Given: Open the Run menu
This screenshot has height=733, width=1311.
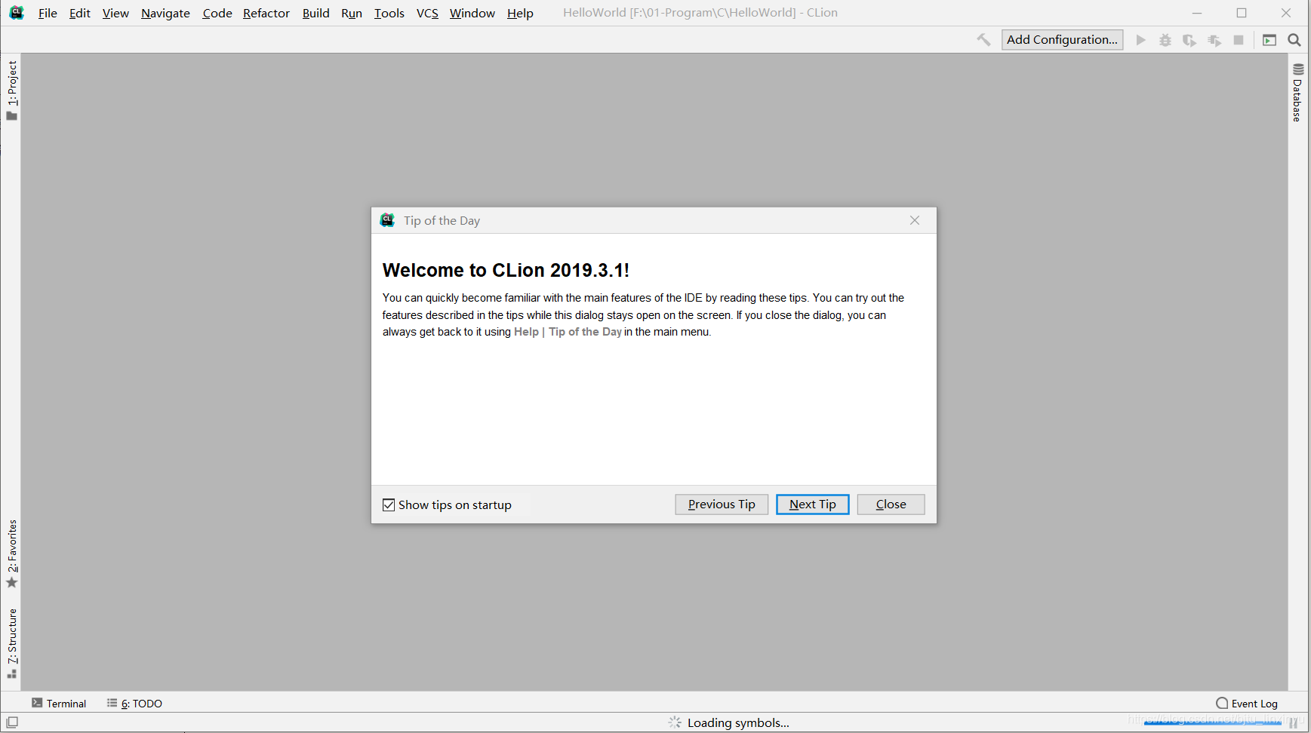Looking at the screenshot, I should click(352, 13).
